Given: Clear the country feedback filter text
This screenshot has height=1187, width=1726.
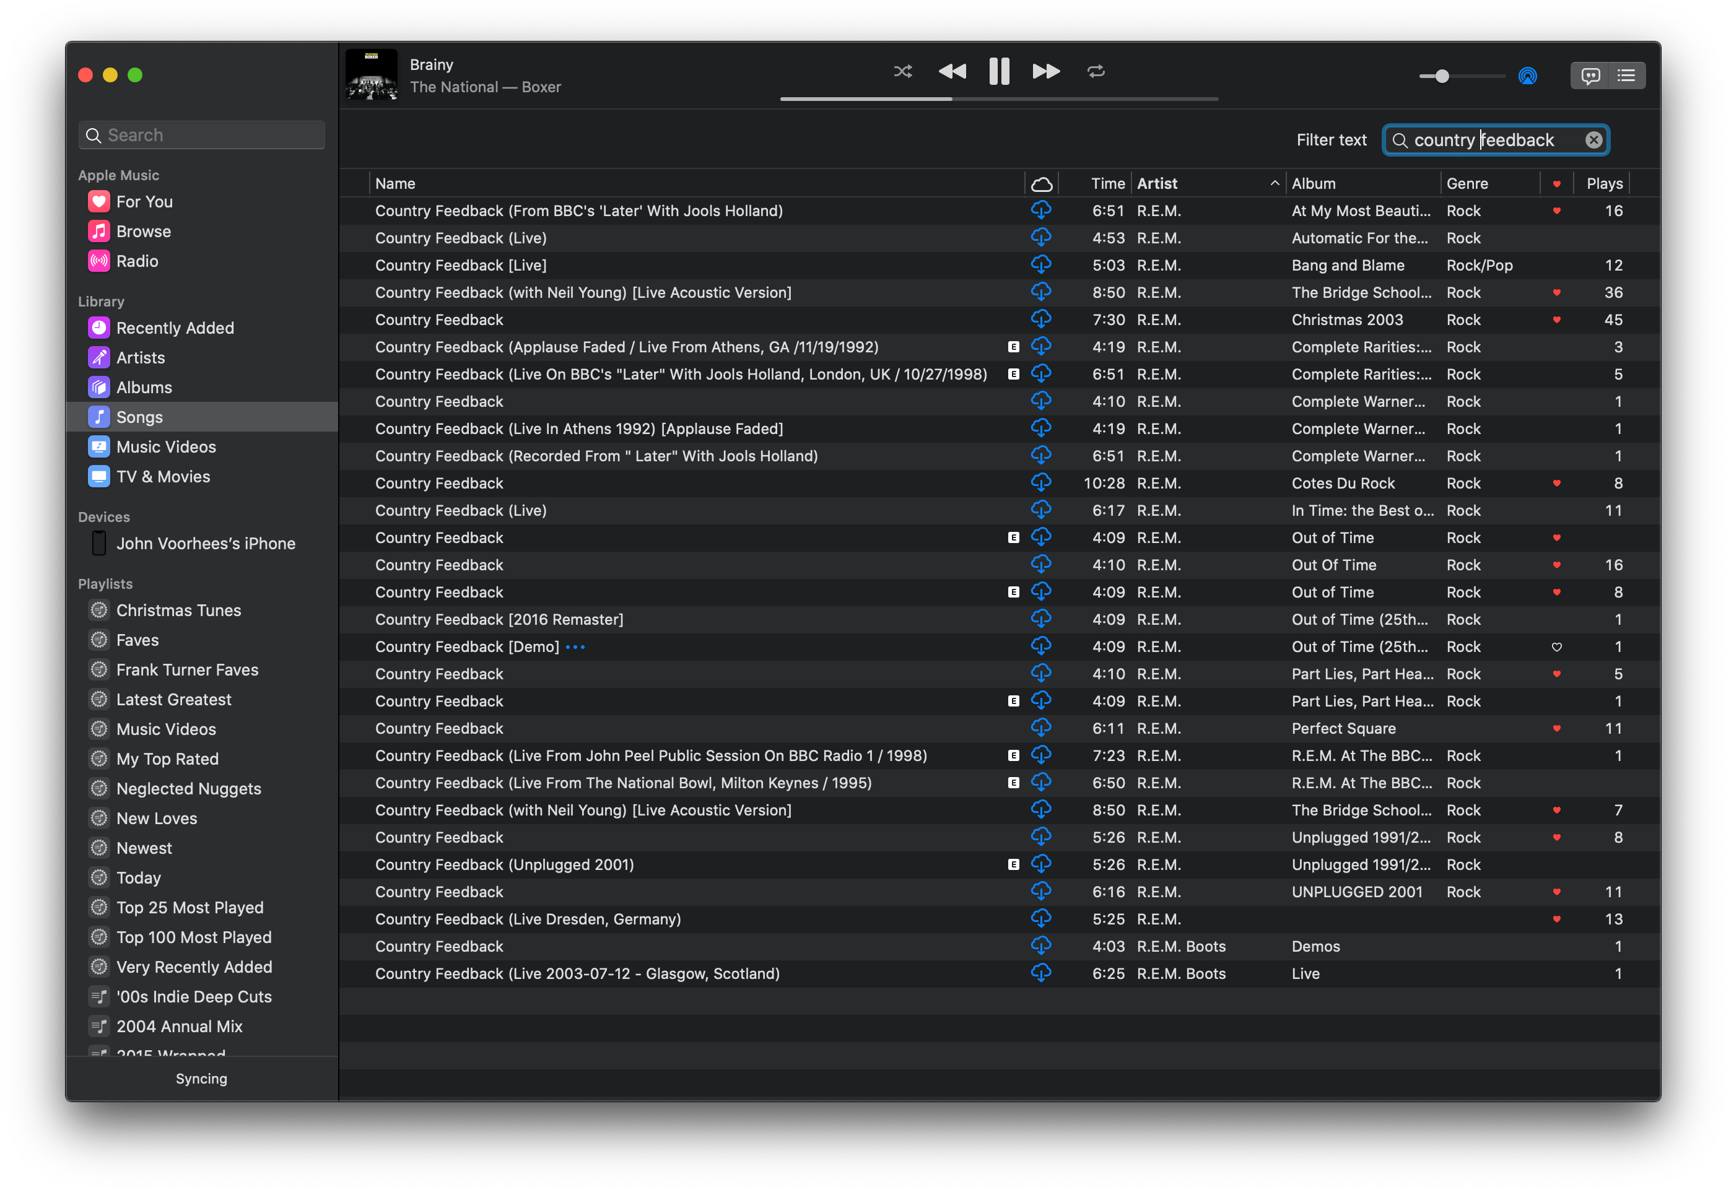Looking at the screenshot, I should click(x=1593, y=140).
